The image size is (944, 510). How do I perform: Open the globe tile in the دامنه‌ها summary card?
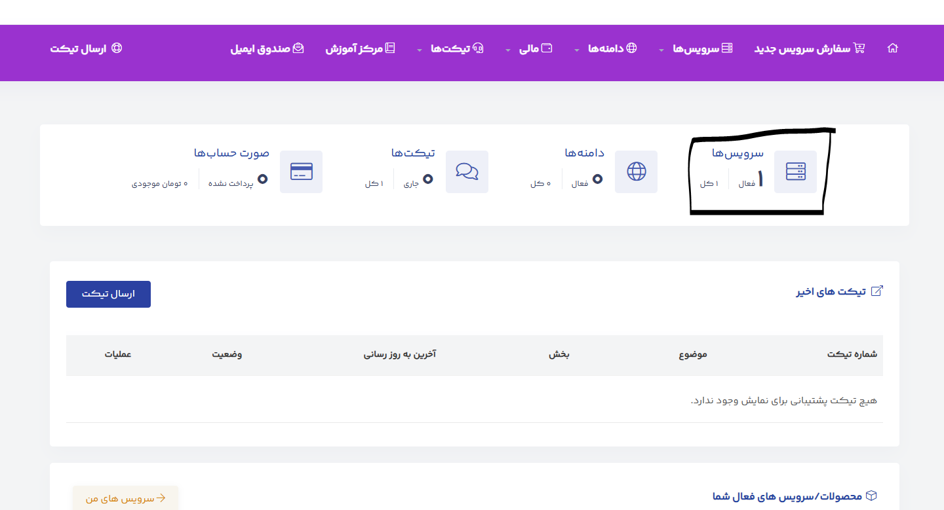tap(636, 172)
